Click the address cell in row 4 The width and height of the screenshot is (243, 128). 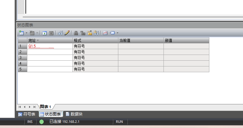[x=50, y=63]
